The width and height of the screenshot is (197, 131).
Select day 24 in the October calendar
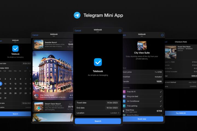[5, 93]
